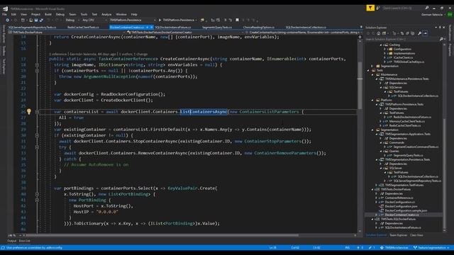Open the File menu
Viewport: 454px width, 255px height.
[x=4, y=14]
